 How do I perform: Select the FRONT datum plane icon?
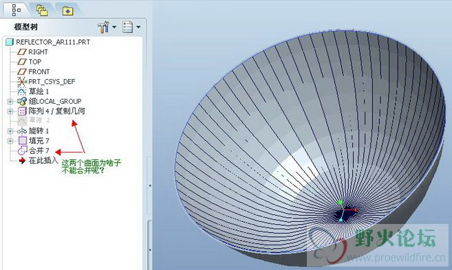(22, 71)
